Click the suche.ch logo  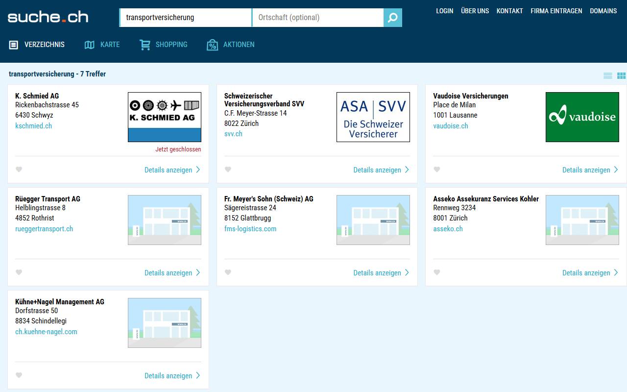[48, 17]
